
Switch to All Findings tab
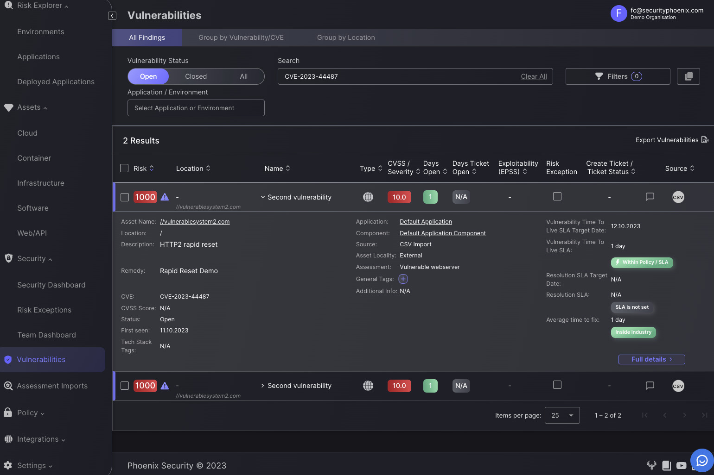(147, 37)
